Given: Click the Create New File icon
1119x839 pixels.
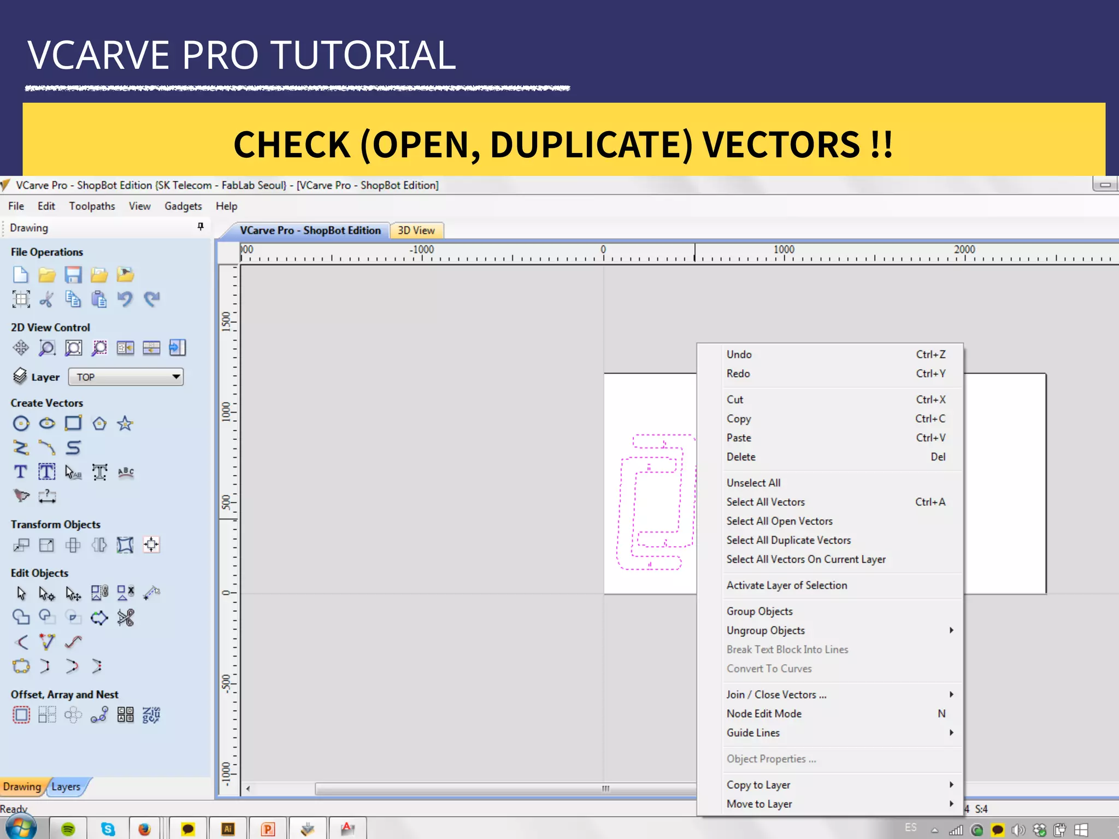Looking at the screenshot, I should (x=21, y=275).
